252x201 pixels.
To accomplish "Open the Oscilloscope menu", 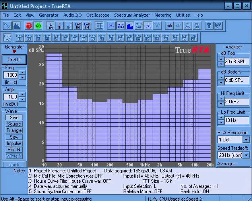I will pyautogui.click(x=98, y=15).
